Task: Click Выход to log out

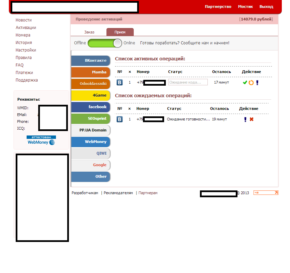Action: (x=266, y=7)
